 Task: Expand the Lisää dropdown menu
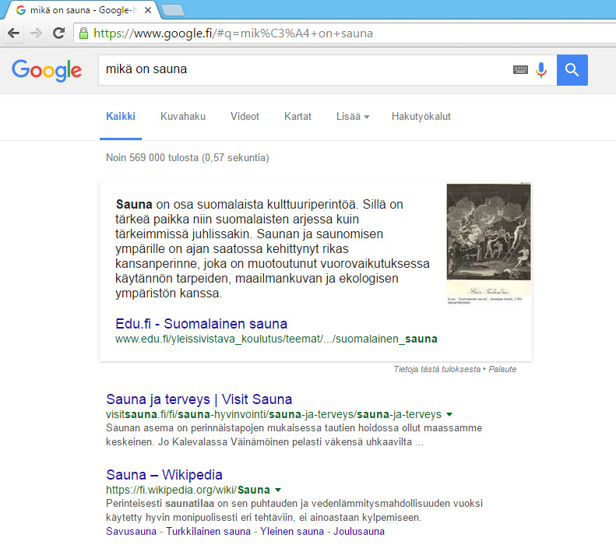(353, 116)
